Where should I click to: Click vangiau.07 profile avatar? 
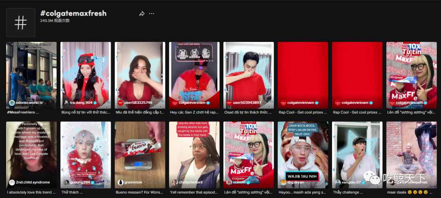(338, 182)
